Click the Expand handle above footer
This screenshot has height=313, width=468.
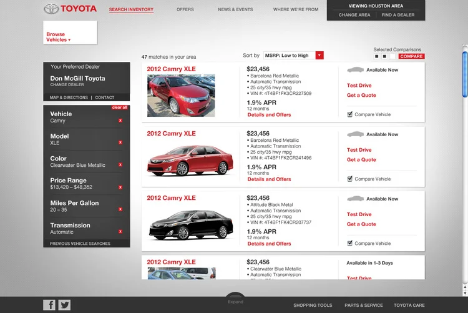235,298
